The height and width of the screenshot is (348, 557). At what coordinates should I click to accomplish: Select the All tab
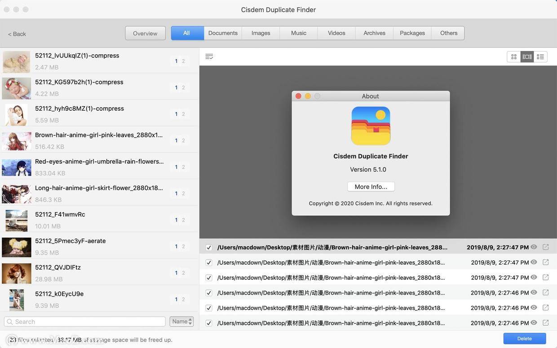(187, 33)
